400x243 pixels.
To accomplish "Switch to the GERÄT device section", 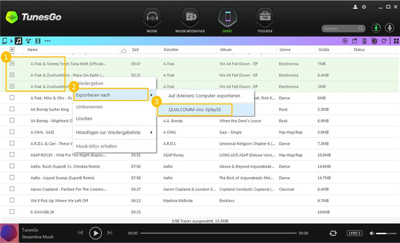I will (x=228, y=17).
